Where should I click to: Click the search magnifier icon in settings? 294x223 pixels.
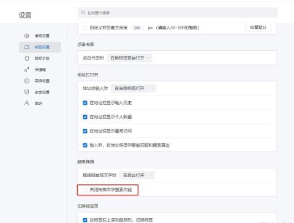click(83, 13)
